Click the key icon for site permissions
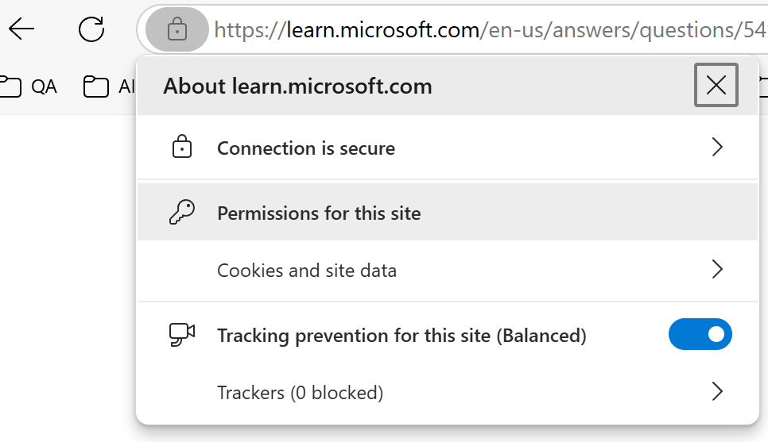The width and height of the screenshot is (768, 442). tap(182, 213)
